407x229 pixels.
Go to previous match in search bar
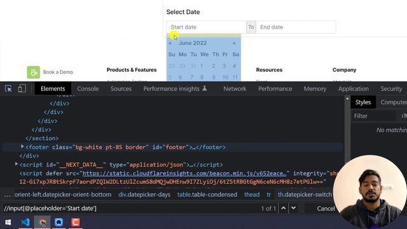pyautogui.click(x=284, y=208)
